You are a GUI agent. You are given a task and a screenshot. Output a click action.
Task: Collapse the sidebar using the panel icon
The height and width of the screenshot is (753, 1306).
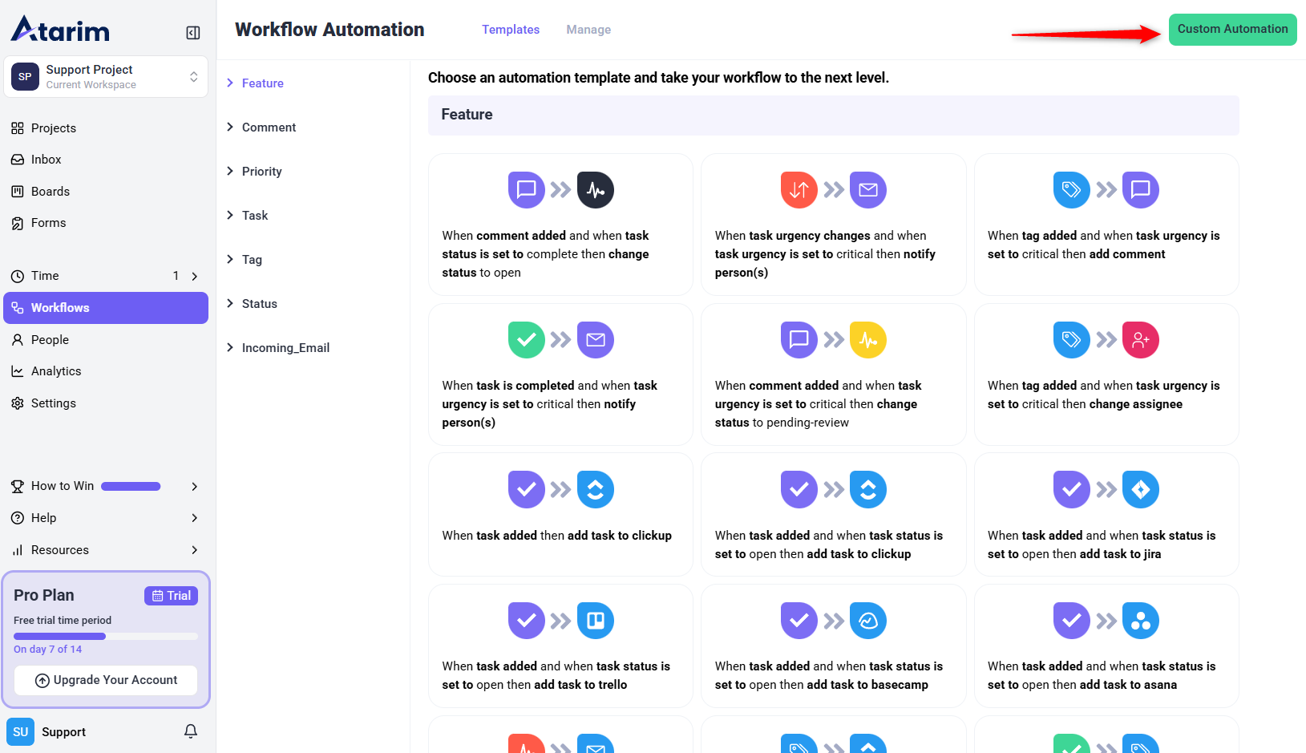193,33
